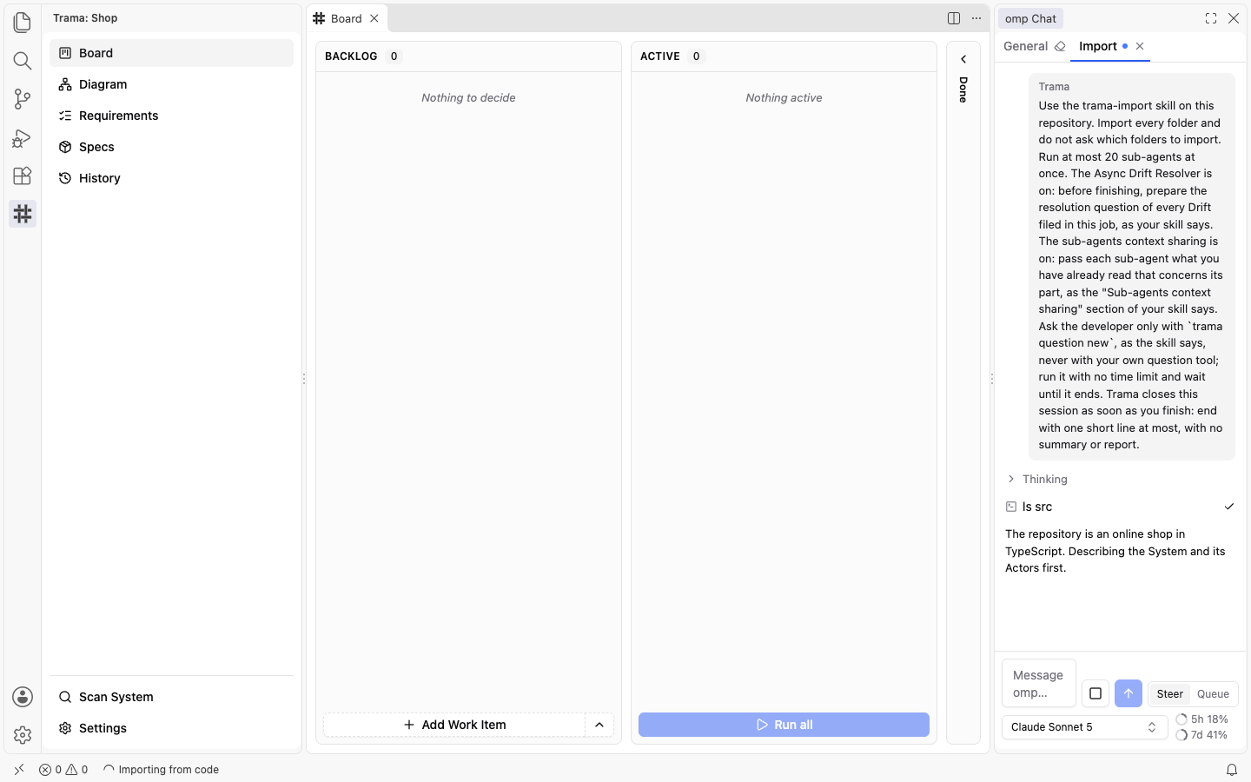Open the History view
This screenshot has height=782, width=1251.
coord(172,178)
